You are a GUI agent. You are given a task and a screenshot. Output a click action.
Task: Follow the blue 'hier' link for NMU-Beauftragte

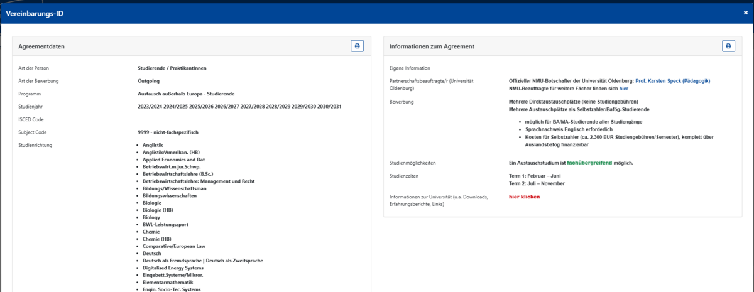tap(623, 89)
